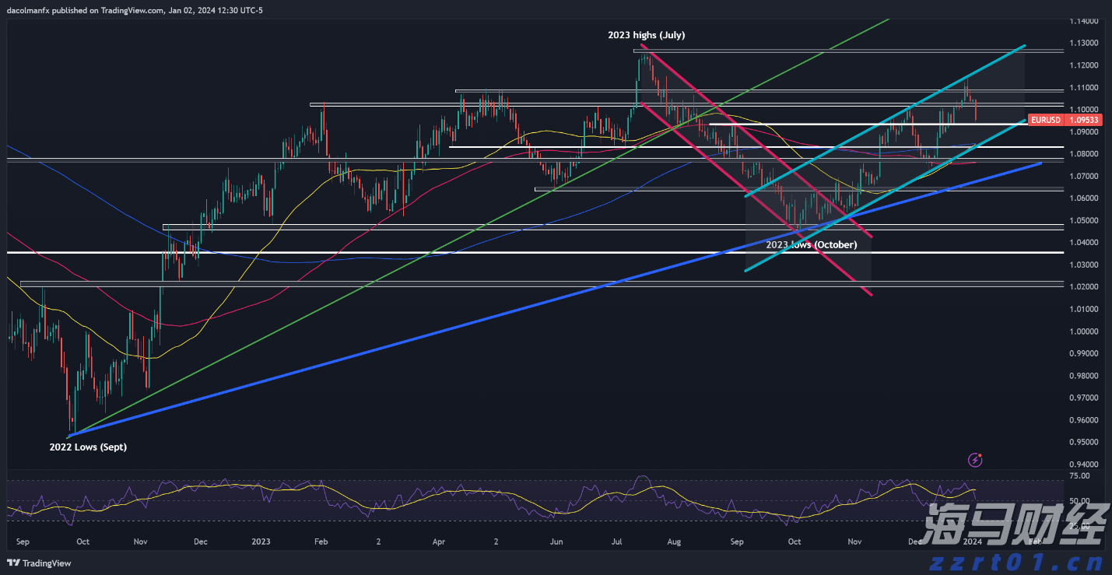The height and width of the screenshot is (575, 1112).
Task: Click the 2024 label on time axis
Action: (973, 541)
